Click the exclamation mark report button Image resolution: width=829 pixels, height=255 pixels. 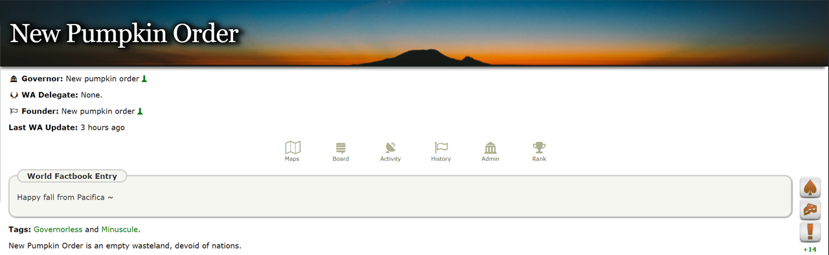pyautogui.click(x=810, y=232)
